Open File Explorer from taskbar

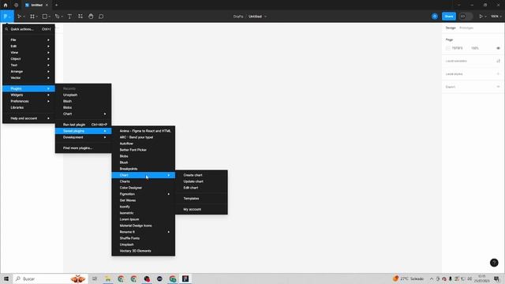tap(108, 278)
